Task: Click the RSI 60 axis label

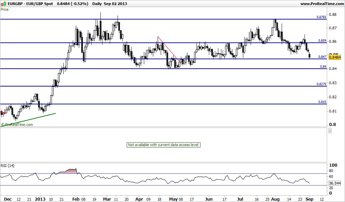Action: pos(331,176)
